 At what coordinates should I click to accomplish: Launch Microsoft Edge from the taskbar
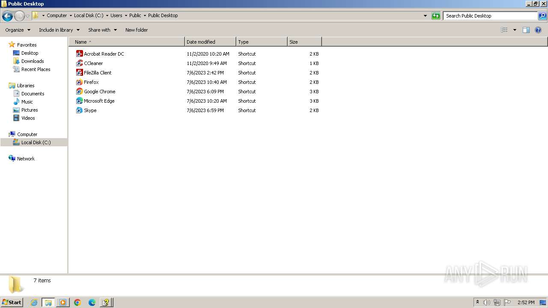coord(92,302)
